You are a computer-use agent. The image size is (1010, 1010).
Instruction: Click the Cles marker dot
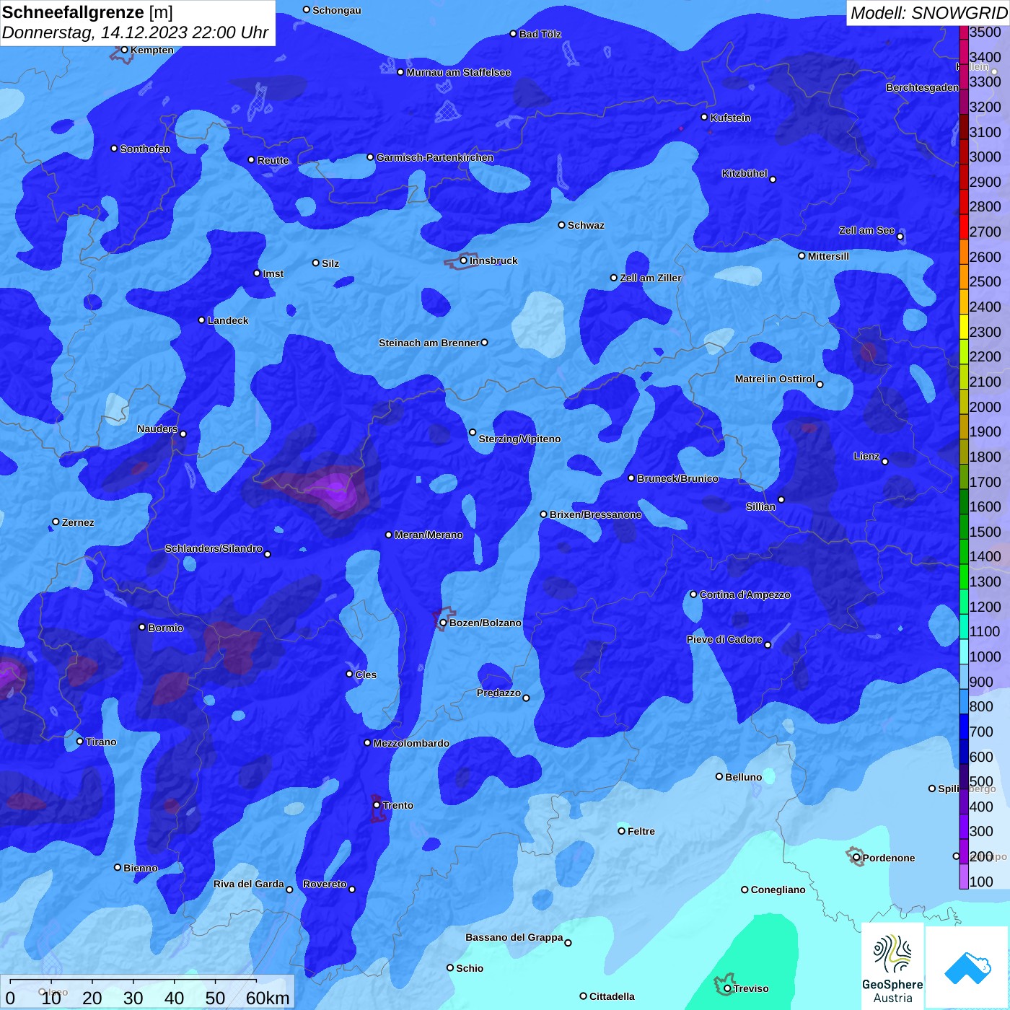click(349, 674)
